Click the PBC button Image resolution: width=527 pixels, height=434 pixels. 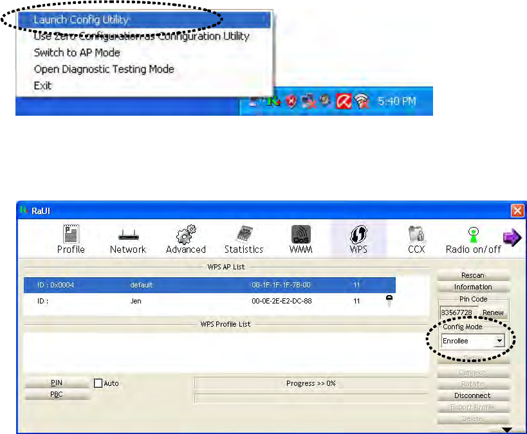[57, 394]
